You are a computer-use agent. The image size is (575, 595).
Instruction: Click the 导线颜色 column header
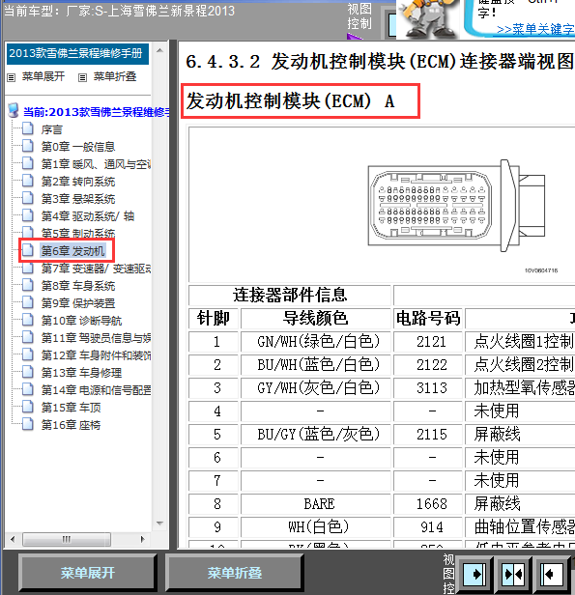(315, 319)
